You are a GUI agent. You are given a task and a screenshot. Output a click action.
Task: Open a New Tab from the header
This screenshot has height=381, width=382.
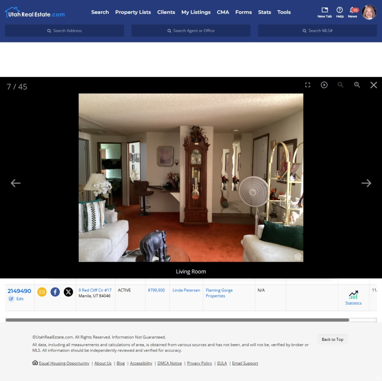324,12
